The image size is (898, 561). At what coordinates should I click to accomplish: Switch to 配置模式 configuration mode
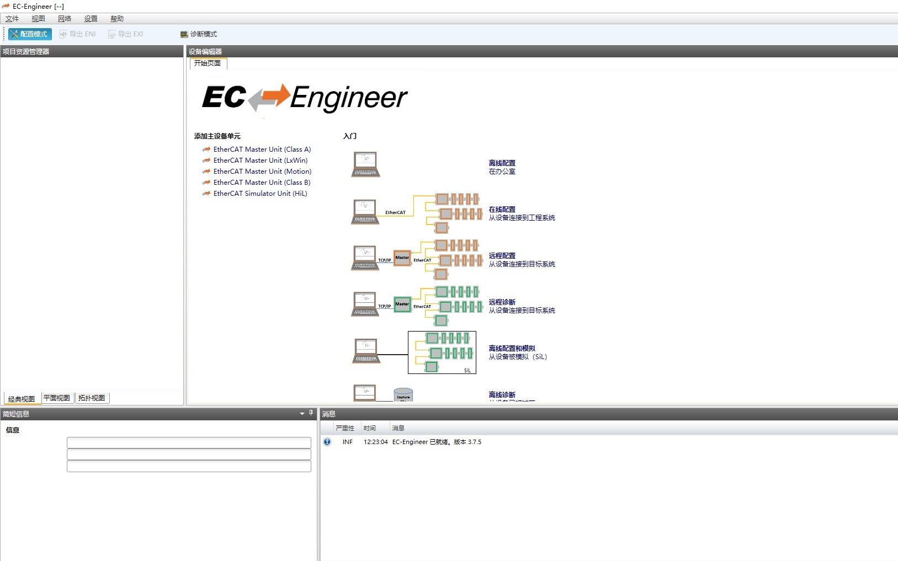tap(30, 34)
